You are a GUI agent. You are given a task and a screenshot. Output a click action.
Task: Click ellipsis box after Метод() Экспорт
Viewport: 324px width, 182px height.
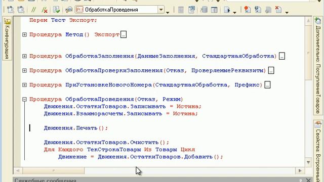124,34
